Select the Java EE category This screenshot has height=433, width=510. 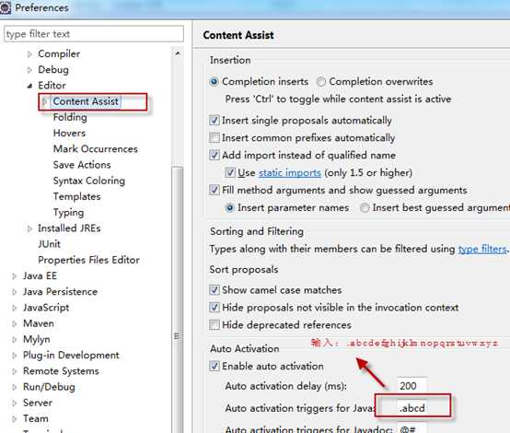point(40,276)
